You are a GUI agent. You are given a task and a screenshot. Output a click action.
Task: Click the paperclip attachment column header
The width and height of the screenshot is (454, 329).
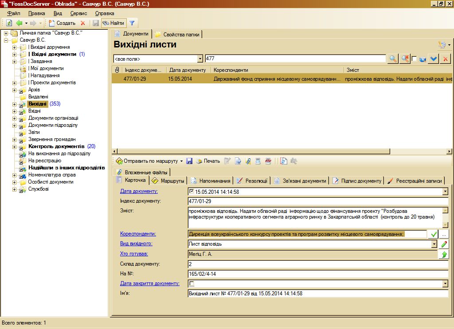coord(117,70)
